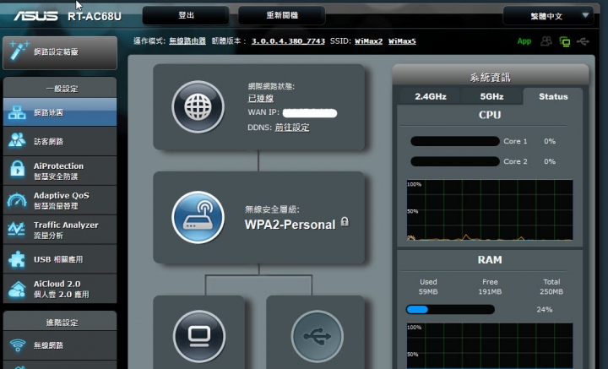Open Traffic Analyzer menu item

60,230
